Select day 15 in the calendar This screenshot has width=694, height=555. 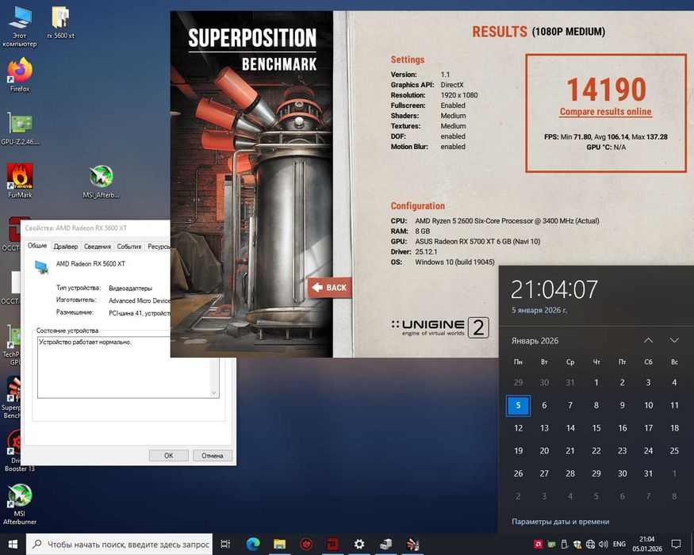[x=596, y=428]
